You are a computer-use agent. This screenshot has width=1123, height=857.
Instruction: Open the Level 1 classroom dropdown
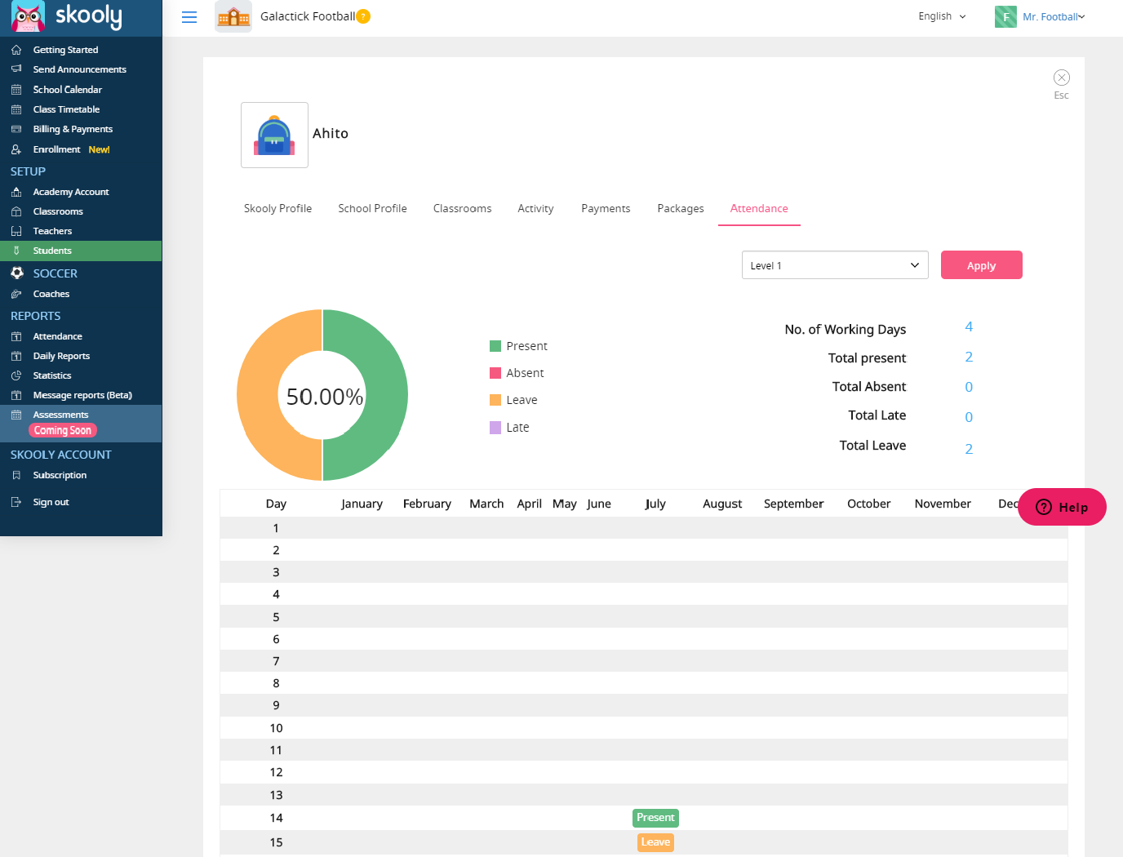point(835,265)
